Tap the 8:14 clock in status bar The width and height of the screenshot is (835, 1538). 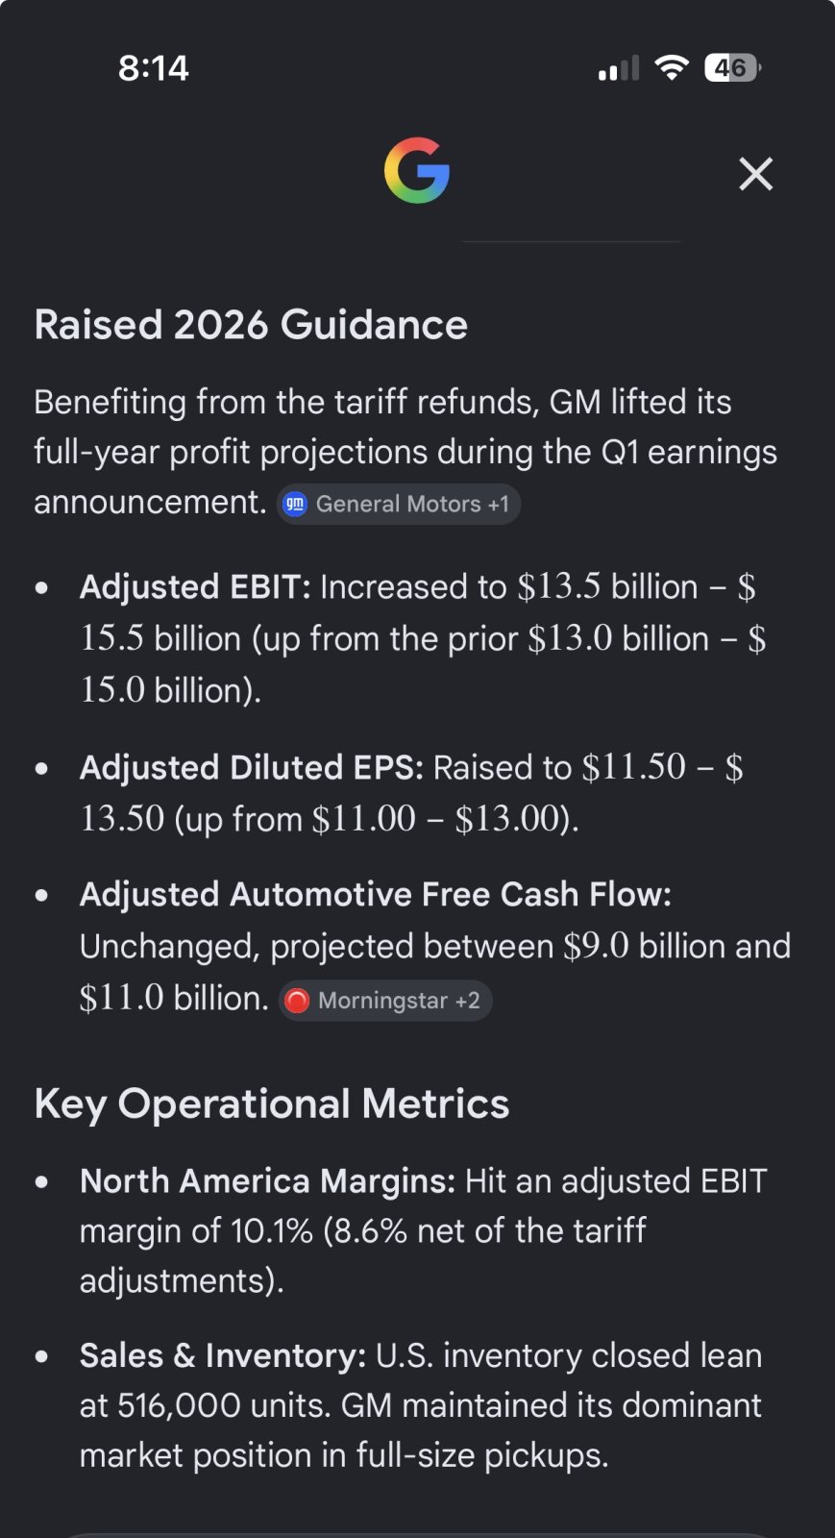(154, 68)
